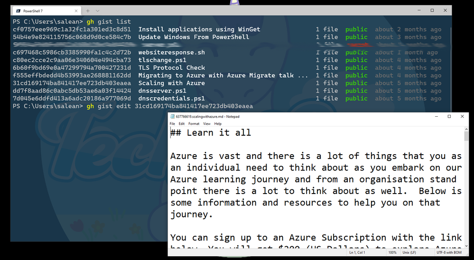Click the Notepad file icon in title bar

point(172,116)
